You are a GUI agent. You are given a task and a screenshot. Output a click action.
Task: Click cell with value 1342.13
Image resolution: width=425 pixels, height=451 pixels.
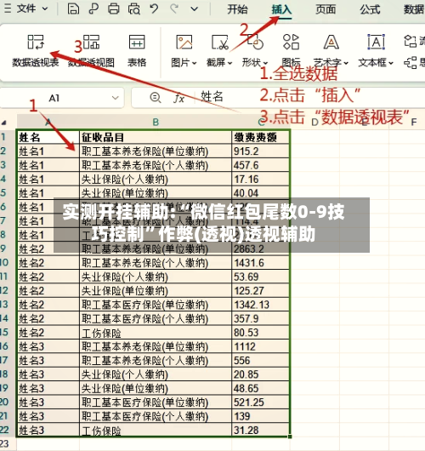pyautogui.click(x=261, y=305)
